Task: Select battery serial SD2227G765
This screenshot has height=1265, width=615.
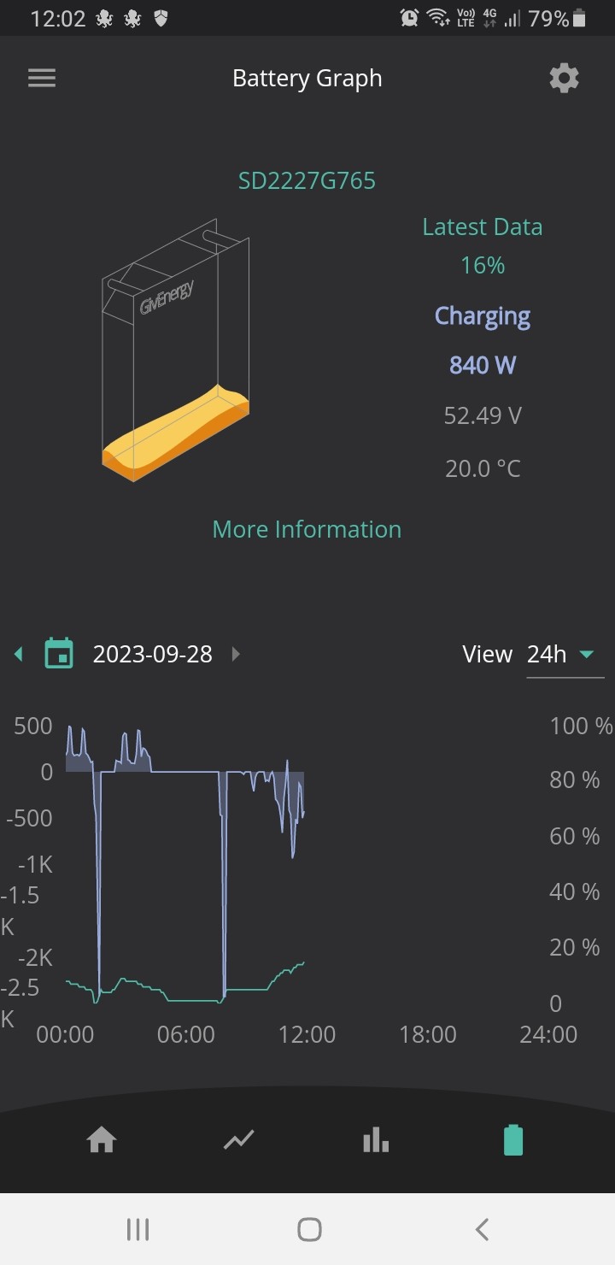Action: point(307,180)
